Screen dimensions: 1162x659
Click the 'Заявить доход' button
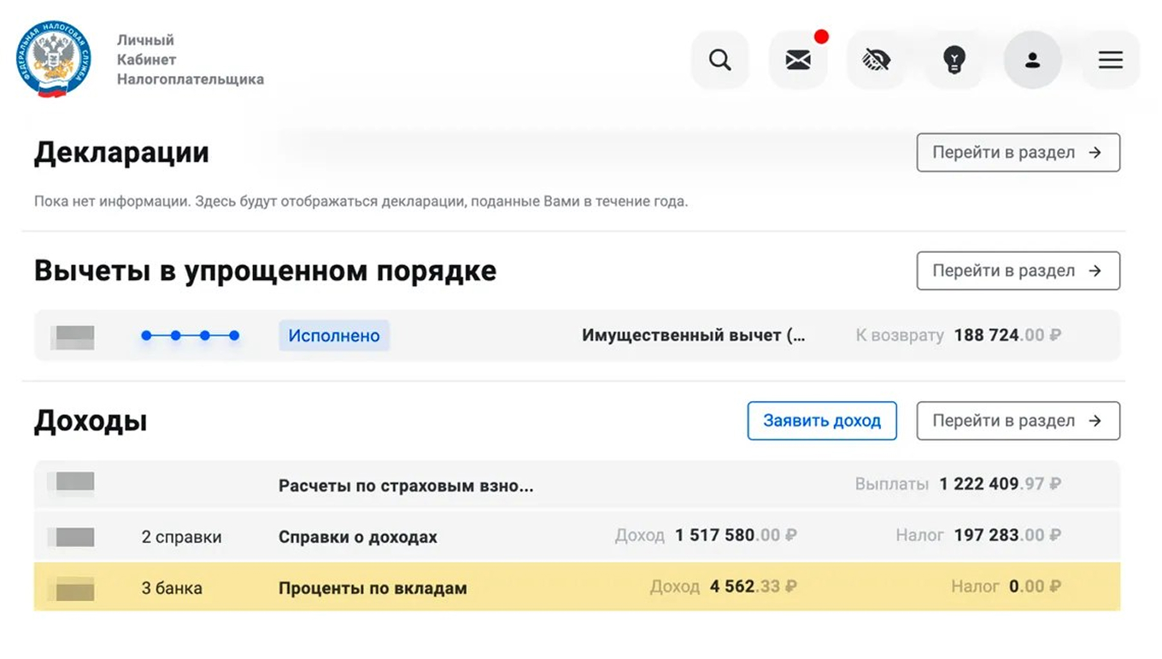(822, 421)
